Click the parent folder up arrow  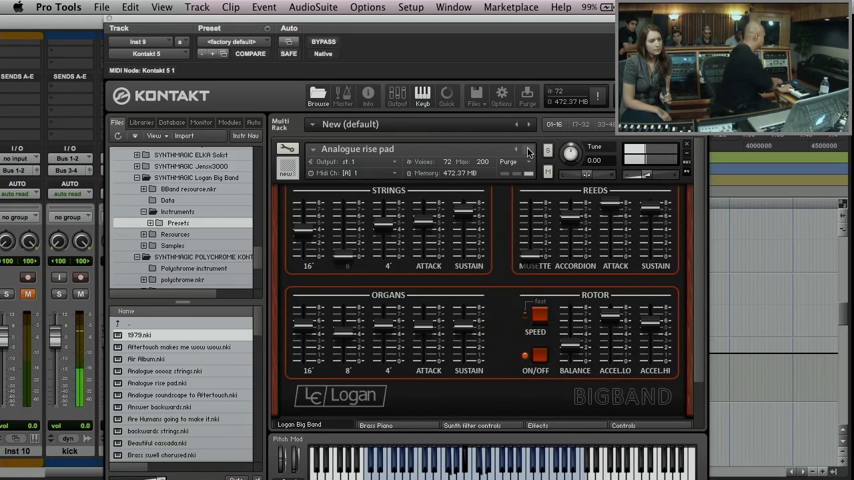coord(117,323)
